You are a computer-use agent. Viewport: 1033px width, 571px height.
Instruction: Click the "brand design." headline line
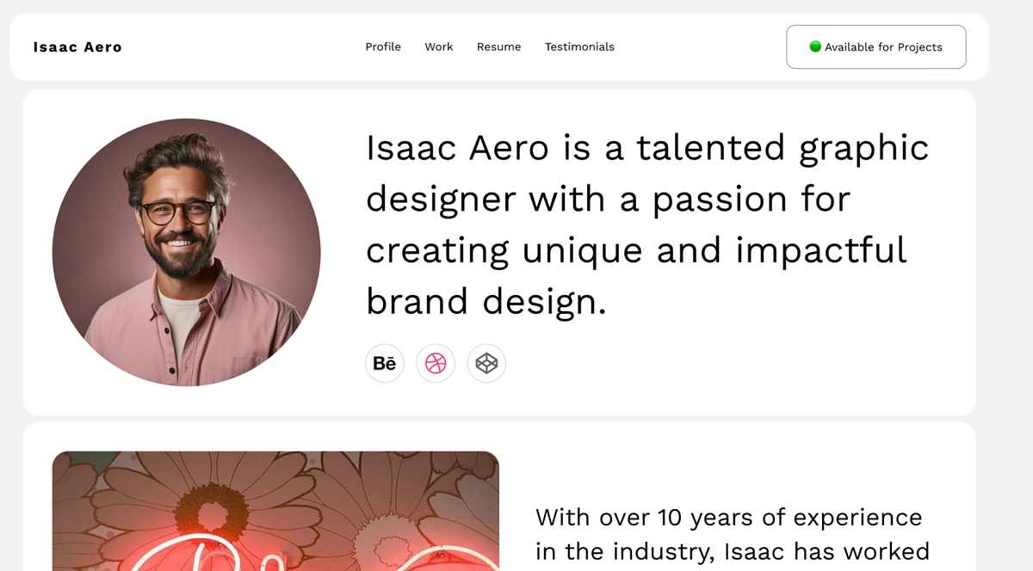click(x=486, y=302)
